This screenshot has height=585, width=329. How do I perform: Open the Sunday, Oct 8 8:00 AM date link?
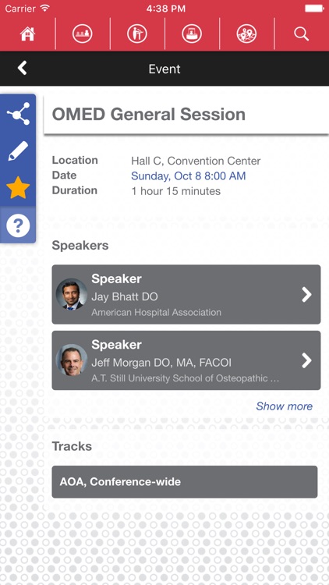[189, 175]
